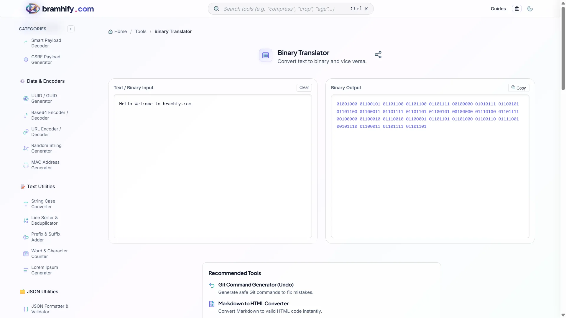Viewport: 566px width, 318px height.
Task: Toggle dark mode moon icon
Action: coord(530,9)
